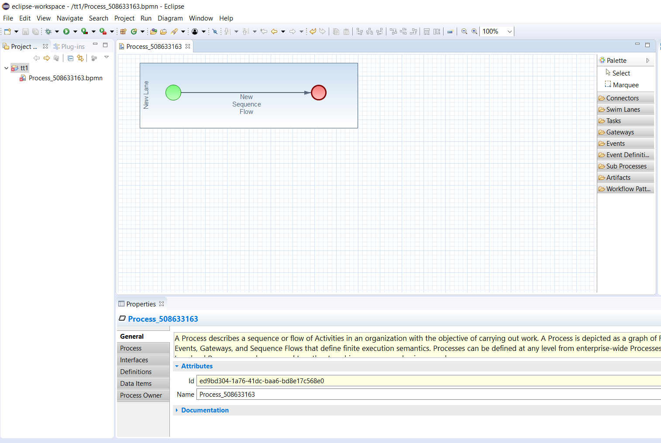
Task: Open the Artifacts palette drawer
Action: pos(626,177)
